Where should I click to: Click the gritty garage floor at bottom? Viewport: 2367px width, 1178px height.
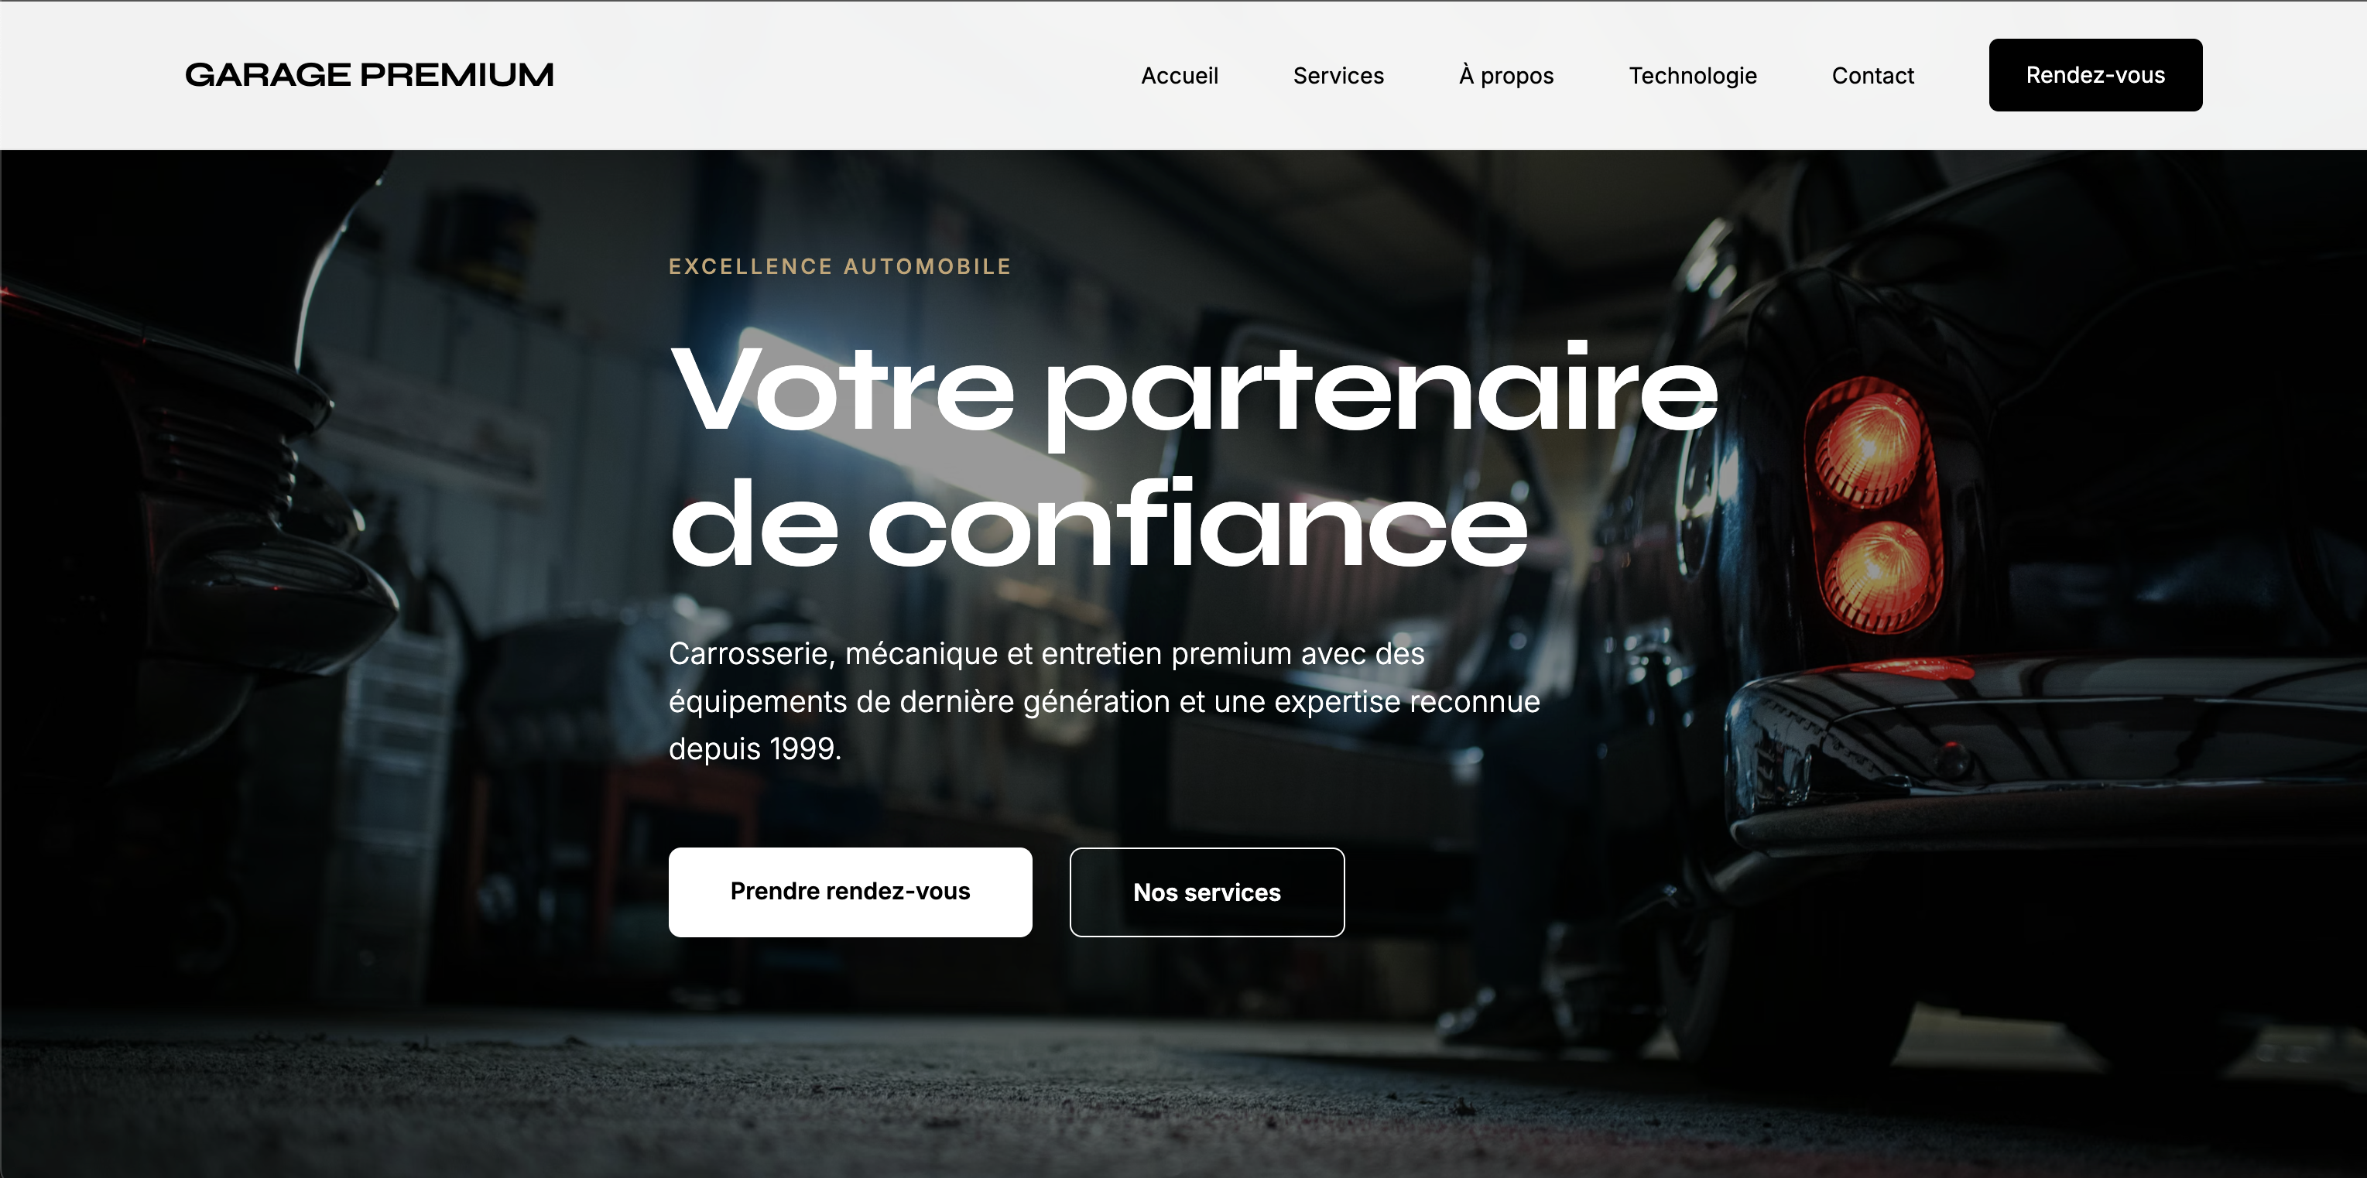pyautogui.click(x=1183, y=1103)
